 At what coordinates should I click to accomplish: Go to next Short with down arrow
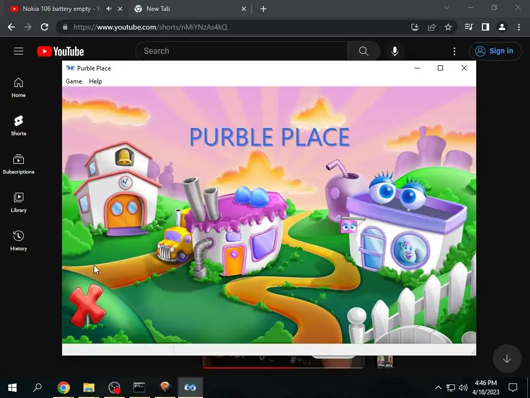507,359
